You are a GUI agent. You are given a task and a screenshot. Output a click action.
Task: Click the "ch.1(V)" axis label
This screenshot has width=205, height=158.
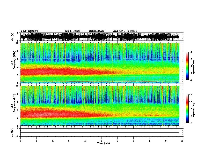pyautogui.click(x=12, y=37)
